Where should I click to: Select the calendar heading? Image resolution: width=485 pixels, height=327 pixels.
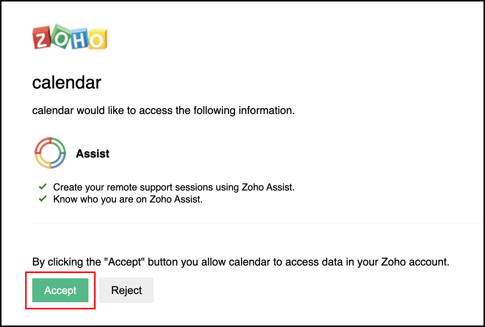pos(66,82)
